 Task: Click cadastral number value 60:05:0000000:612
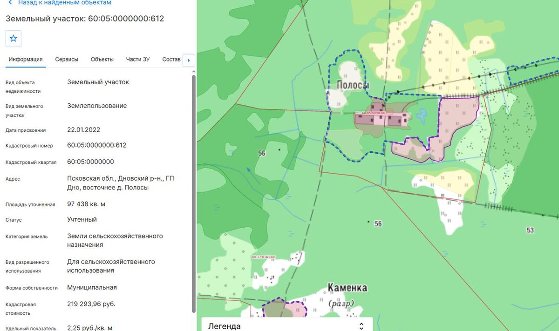pyautogui.click(x=97, y=145)
